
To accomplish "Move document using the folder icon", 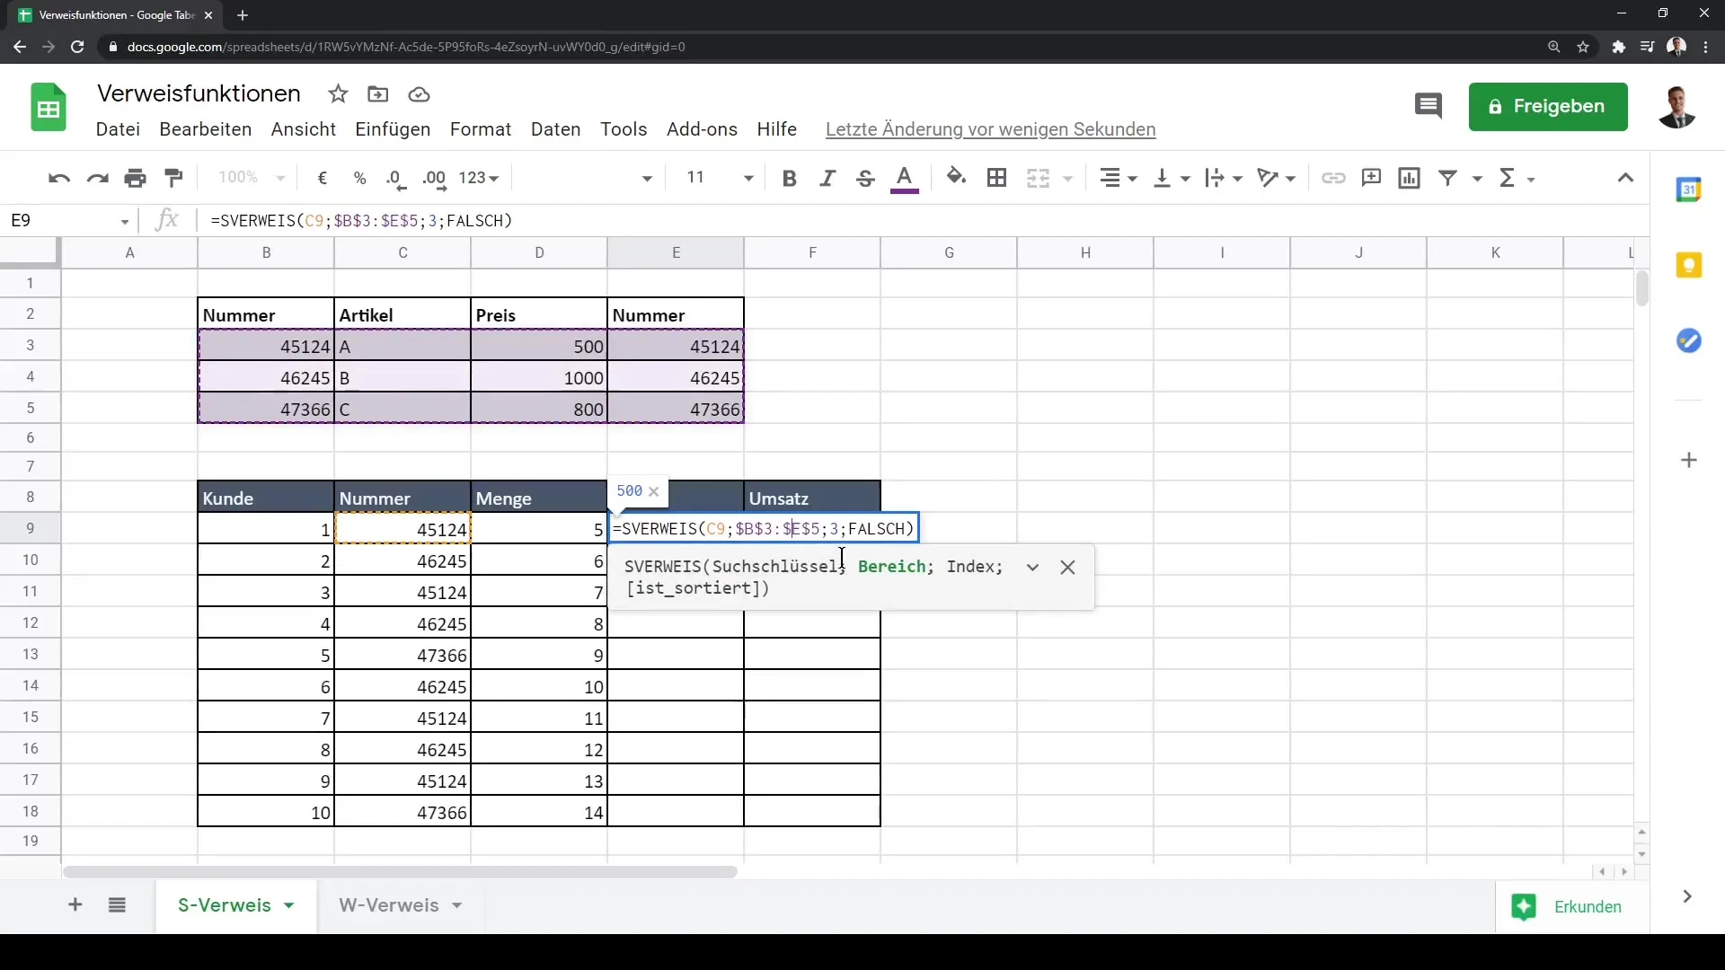I will coord(378,94).
